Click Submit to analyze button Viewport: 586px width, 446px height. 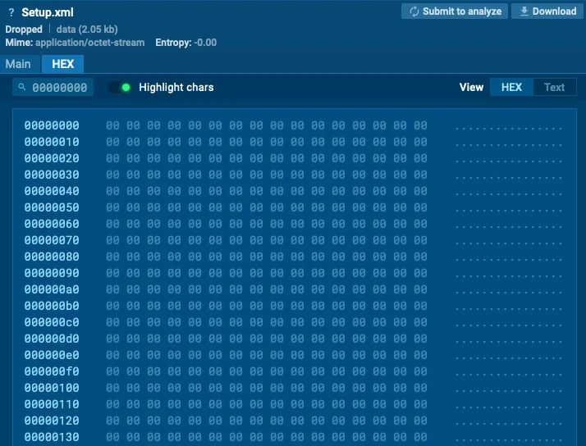point(455,11)
